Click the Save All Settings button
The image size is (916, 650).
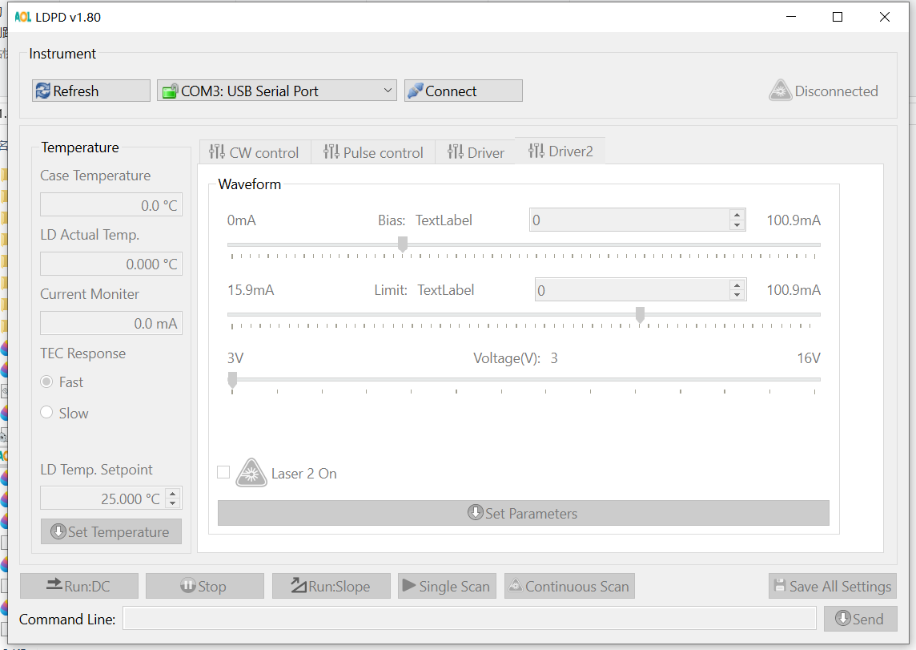(x=832, y=586)
